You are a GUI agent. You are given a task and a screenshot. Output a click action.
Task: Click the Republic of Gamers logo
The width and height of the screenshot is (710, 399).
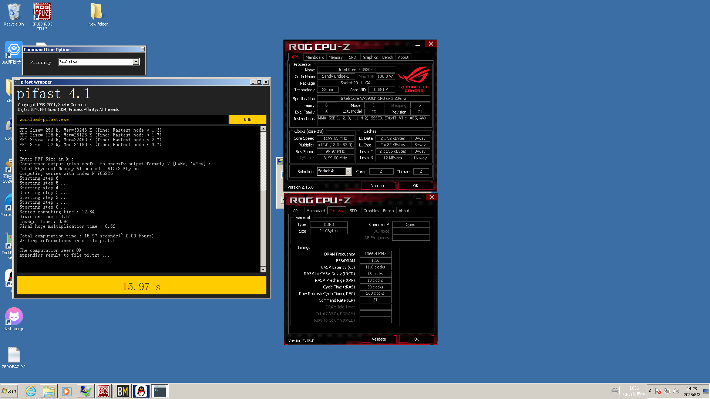414,79
